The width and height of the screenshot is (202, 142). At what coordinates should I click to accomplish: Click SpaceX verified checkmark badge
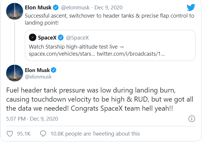[x=61, y=37]
